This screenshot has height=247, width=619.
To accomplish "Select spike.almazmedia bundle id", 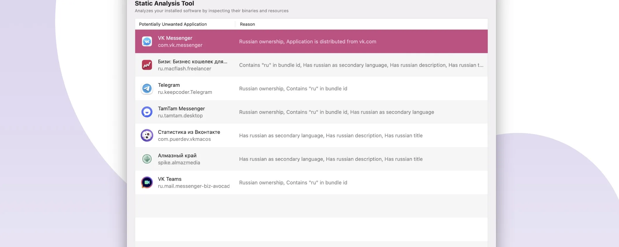I will 179,163.
